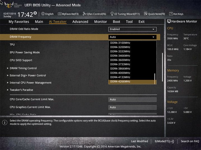Select the Ai Tweaker tab

58,22
